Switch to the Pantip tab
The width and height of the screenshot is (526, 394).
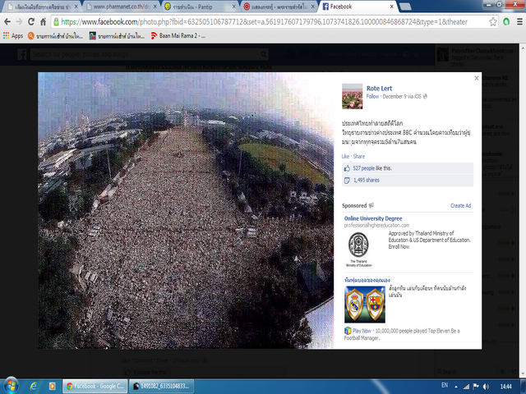pyautogui.click(x=201, y=7)
